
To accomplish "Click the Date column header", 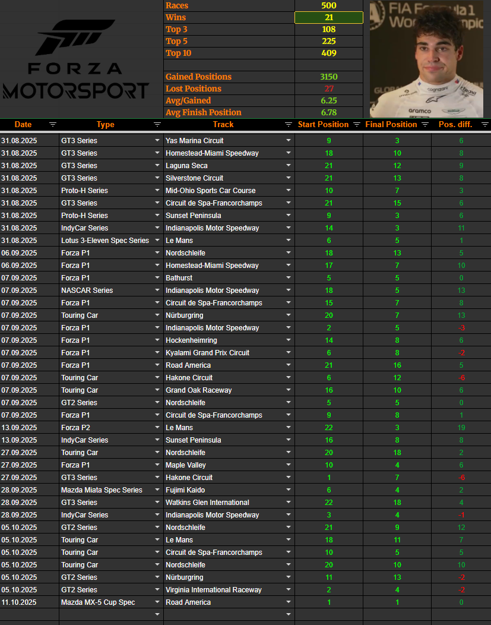I will tap(23, 124).
